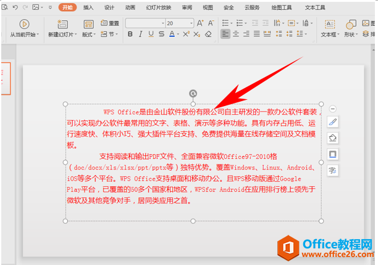This screenshot has width=378, height=265.
Task: Open the text alignment in box dropdown
Action: 293,23
